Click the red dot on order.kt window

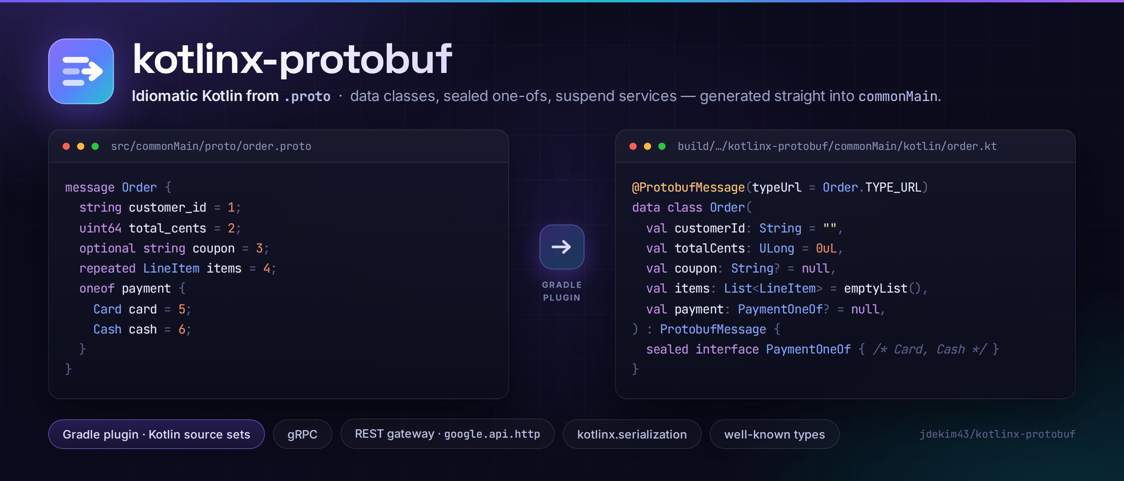click(x=633, y=146)
